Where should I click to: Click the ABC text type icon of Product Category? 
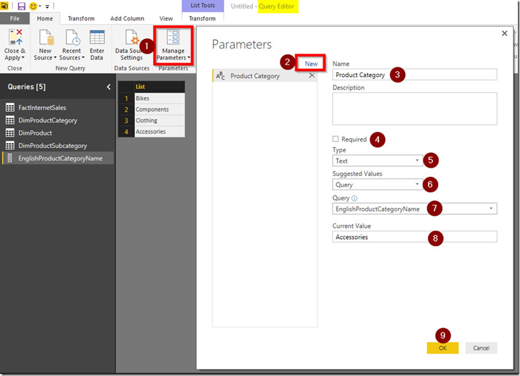[x=220, y=76]
